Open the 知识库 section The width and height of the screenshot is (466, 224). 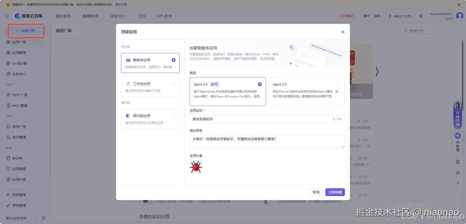pos(17,158)
